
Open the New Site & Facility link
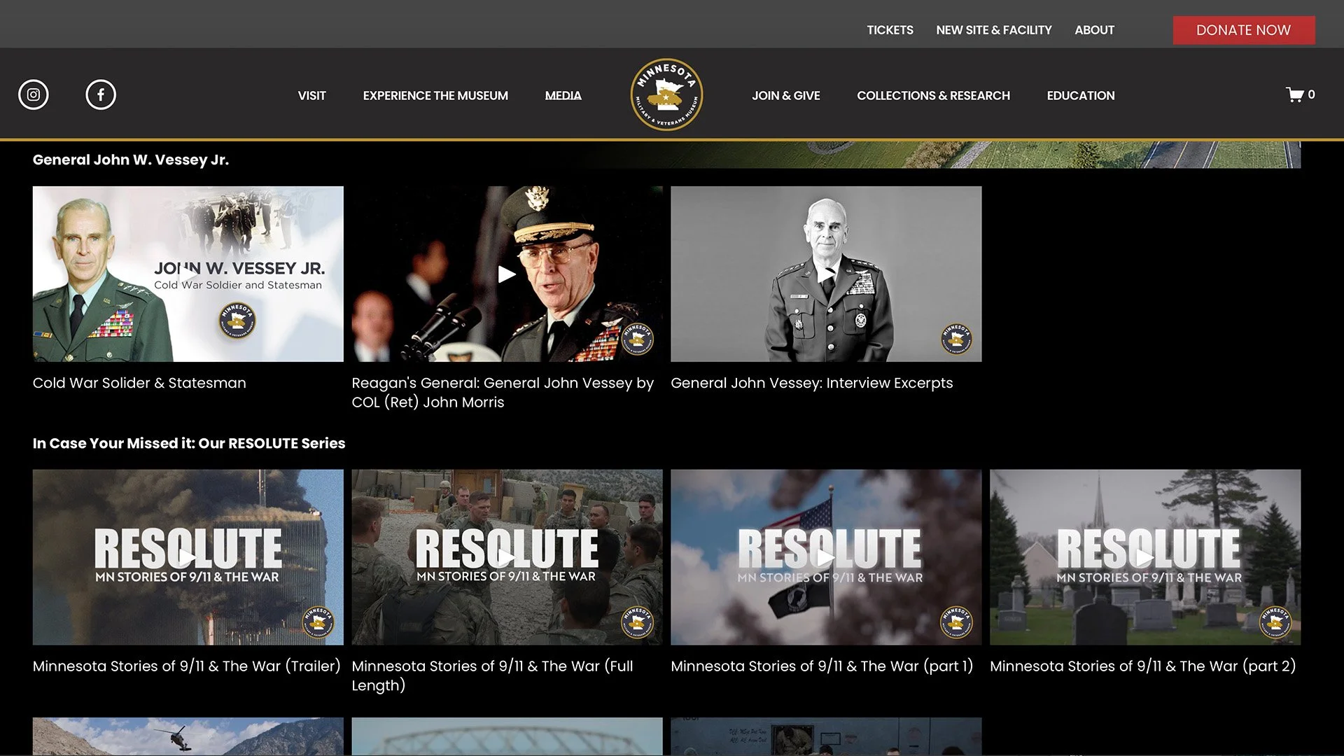(x=993, y=30)
